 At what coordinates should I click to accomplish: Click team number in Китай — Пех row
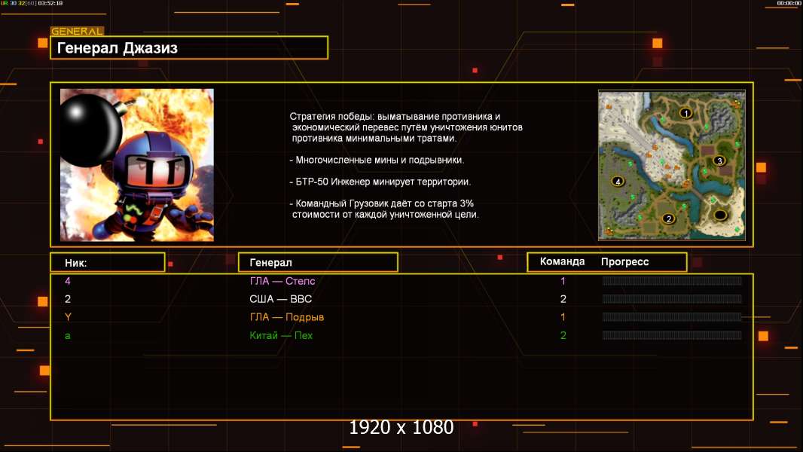(x=563, y=336)
